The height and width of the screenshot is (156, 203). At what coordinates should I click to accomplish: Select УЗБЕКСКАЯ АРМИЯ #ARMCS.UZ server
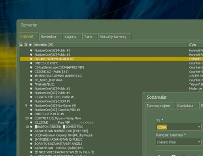(x=58, y=76)
